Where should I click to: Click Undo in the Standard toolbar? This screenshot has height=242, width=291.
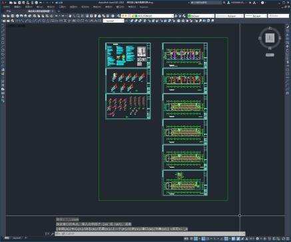tap(57, 16)
